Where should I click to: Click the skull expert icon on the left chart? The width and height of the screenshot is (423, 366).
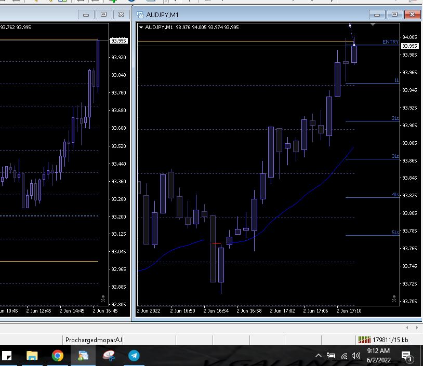point(103,299)
